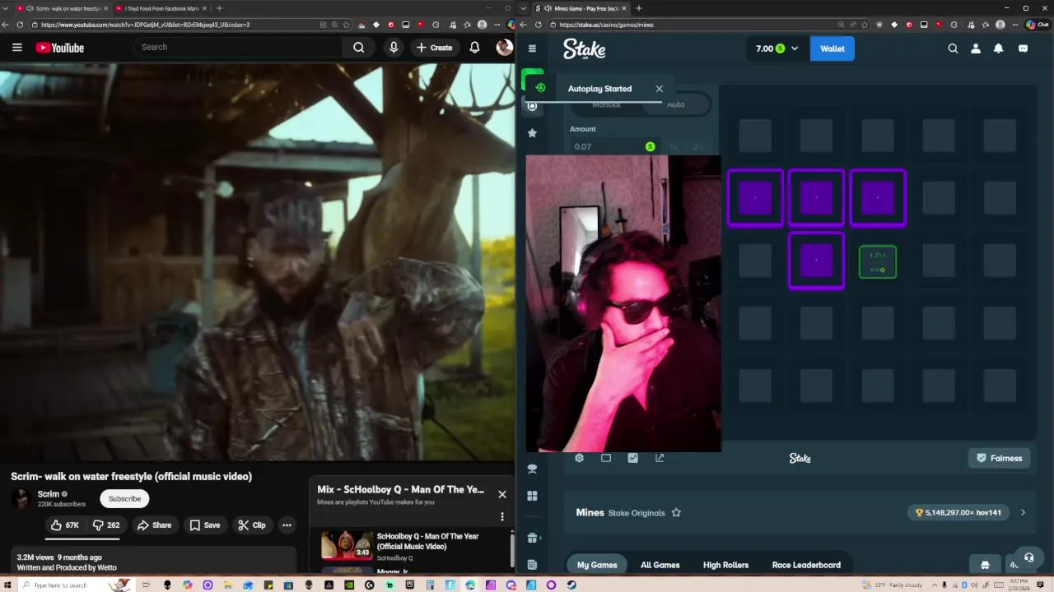
Task: Click the YouTube search magnifier button
Action: pos(359,48)
